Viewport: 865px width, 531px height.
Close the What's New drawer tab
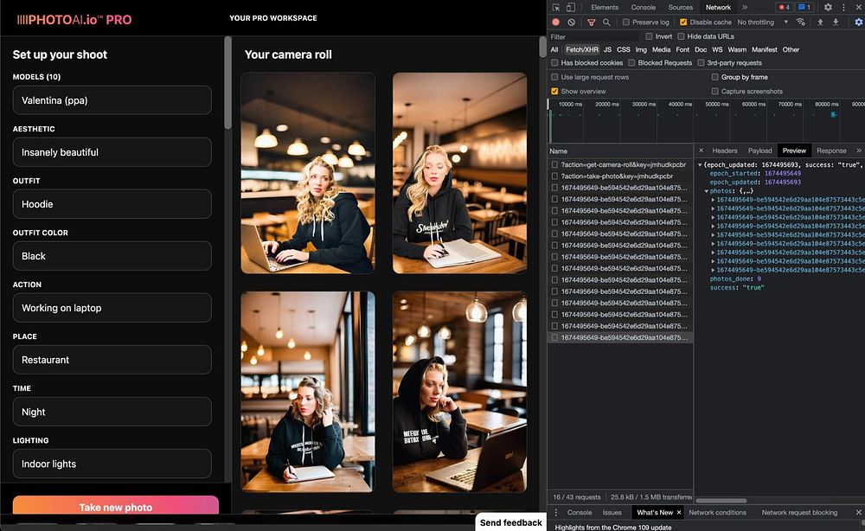point(679,512)
